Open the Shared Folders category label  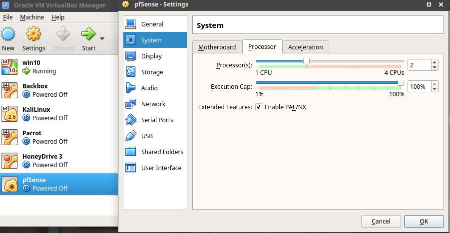[162, 152]
